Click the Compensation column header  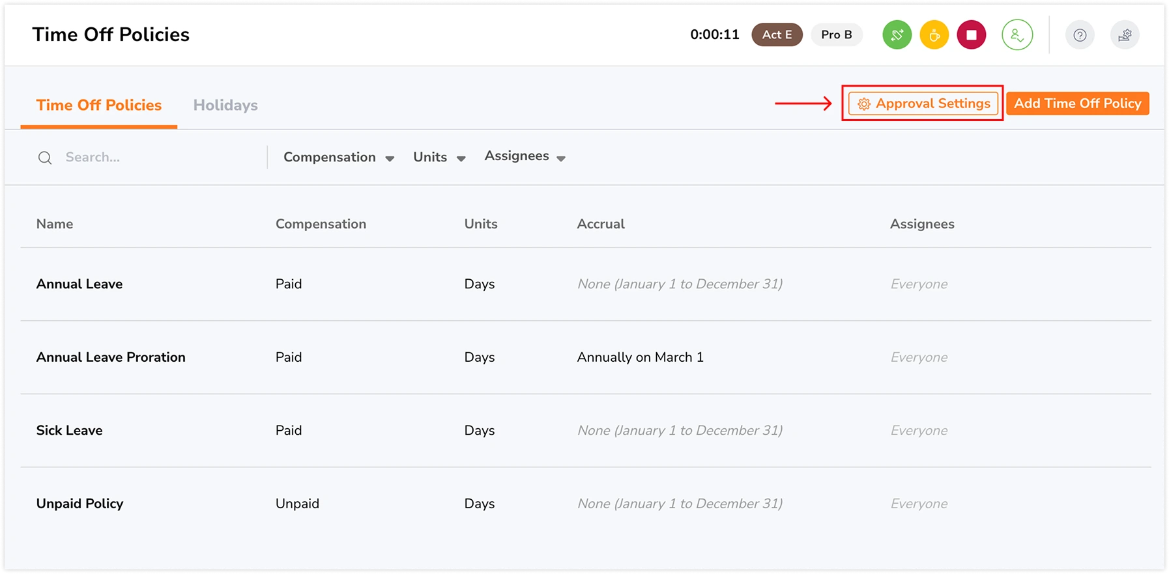point(321,224)
